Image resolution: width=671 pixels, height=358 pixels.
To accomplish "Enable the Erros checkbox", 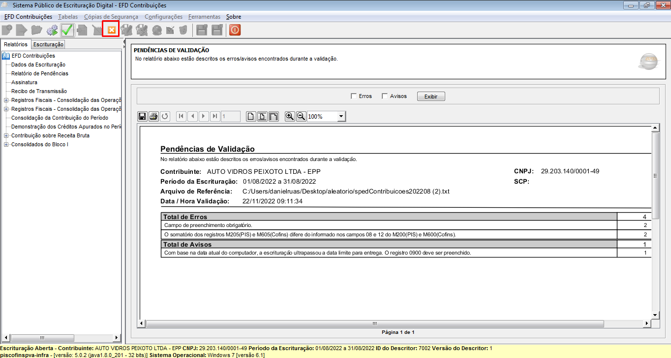I will pos(354,96).
